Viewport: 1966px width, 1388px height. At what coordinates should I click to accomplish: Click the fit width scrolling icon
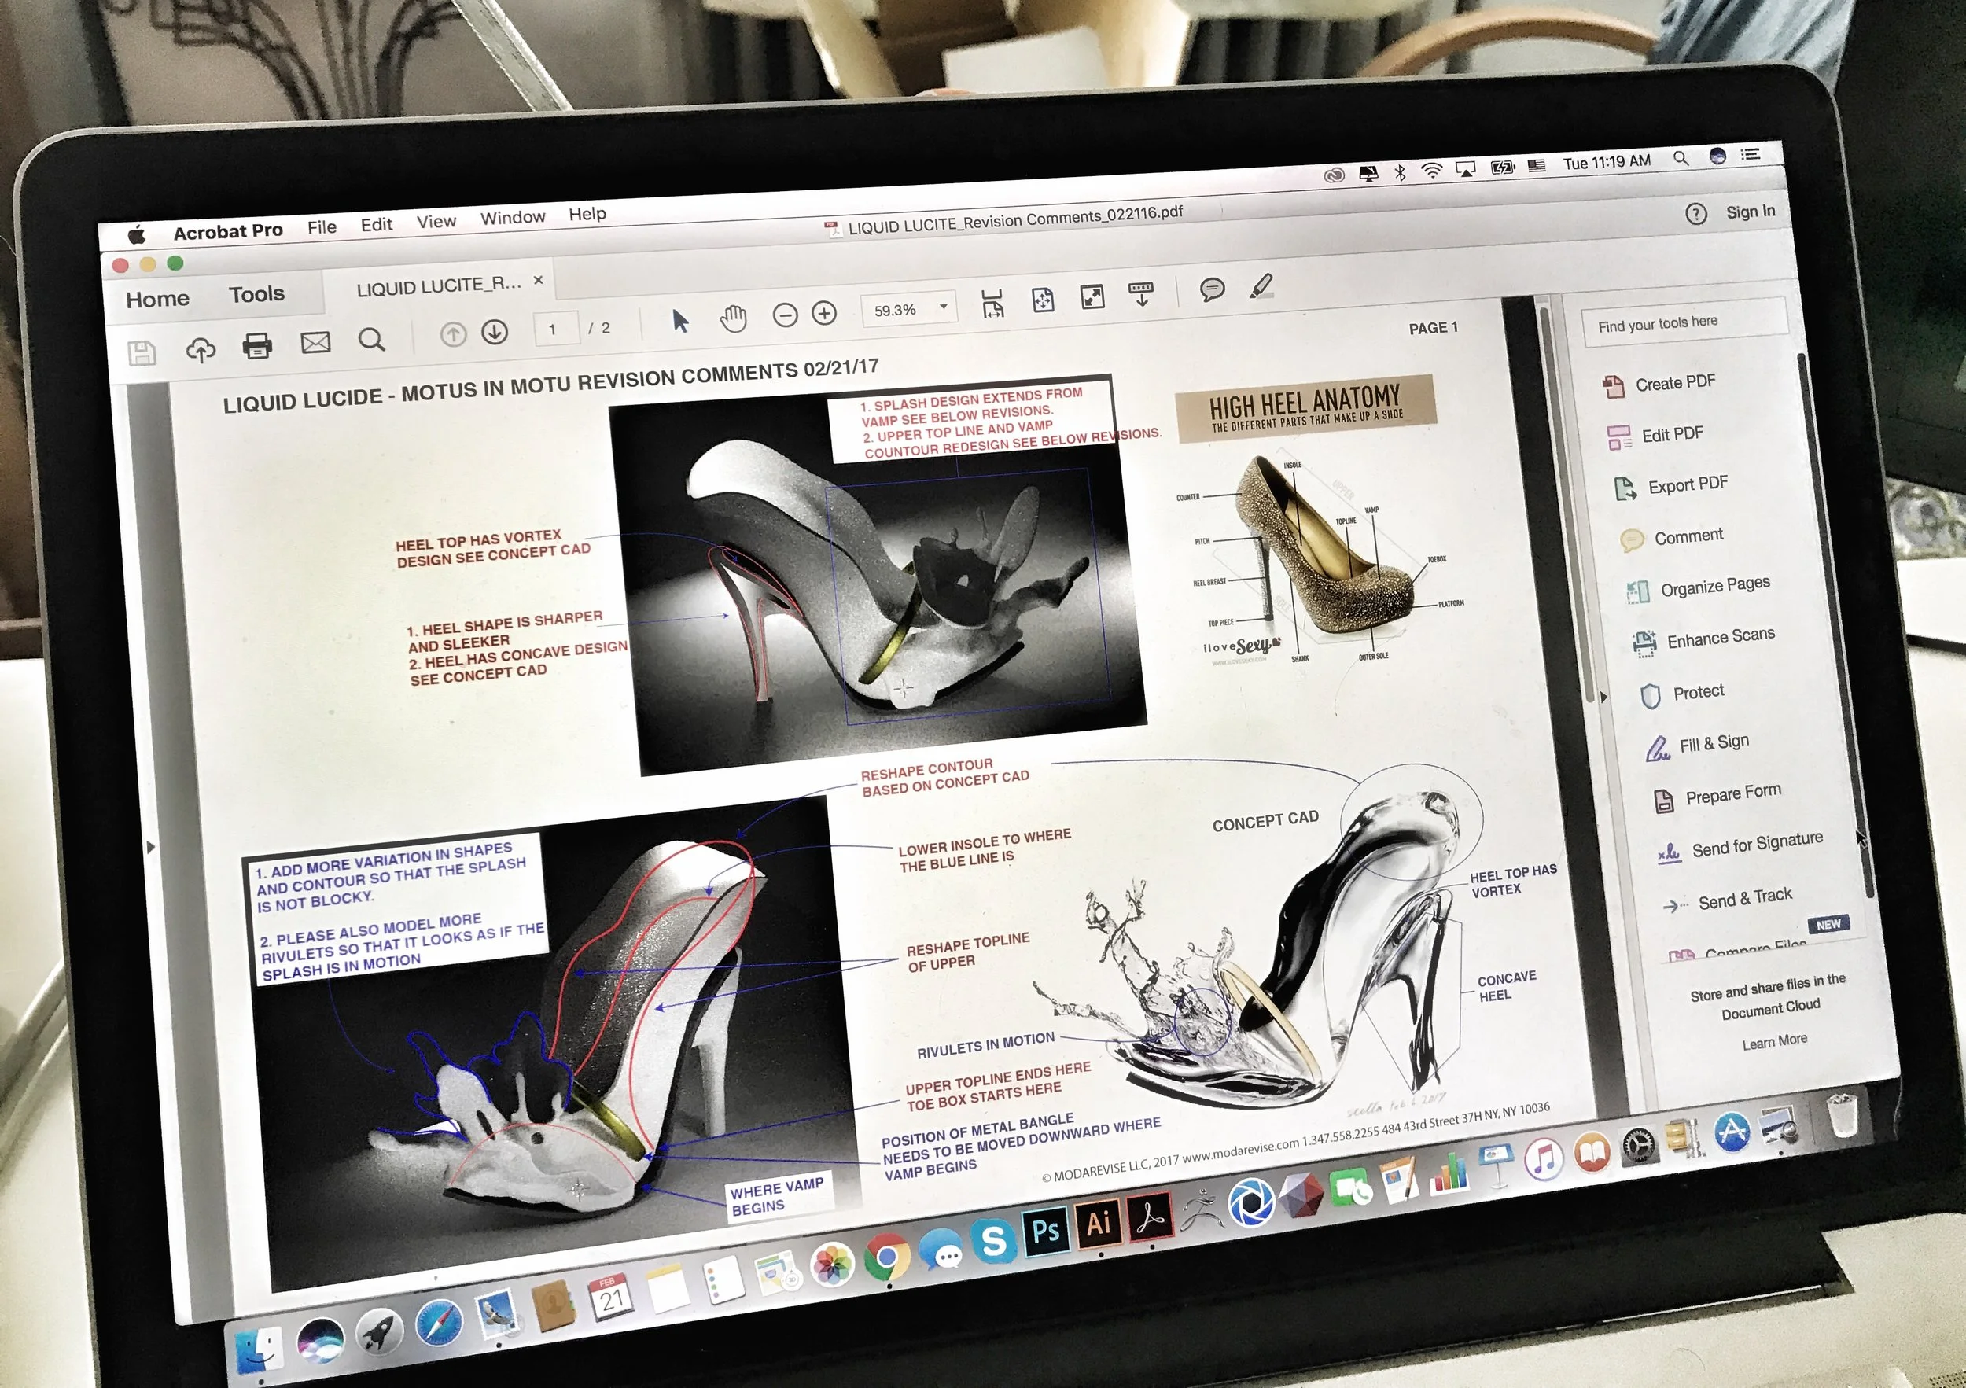point(992,303)
